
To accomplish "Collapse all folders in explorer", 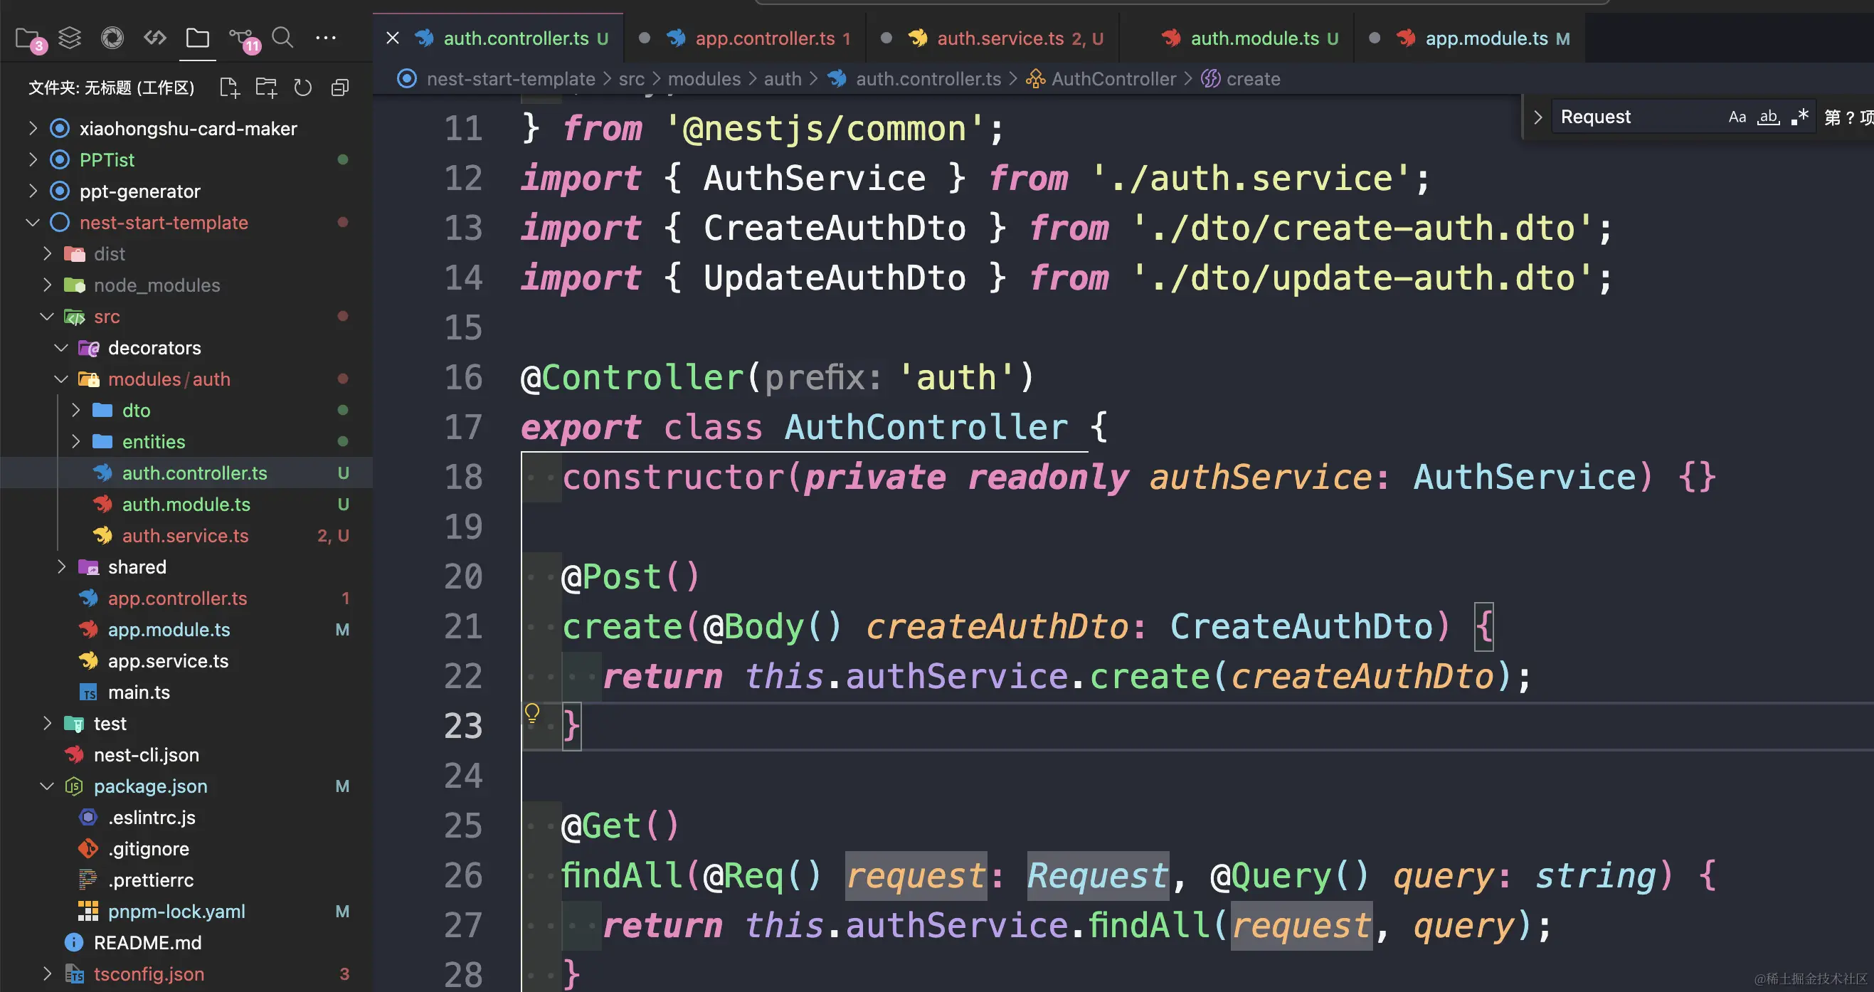I will point(340,88).
